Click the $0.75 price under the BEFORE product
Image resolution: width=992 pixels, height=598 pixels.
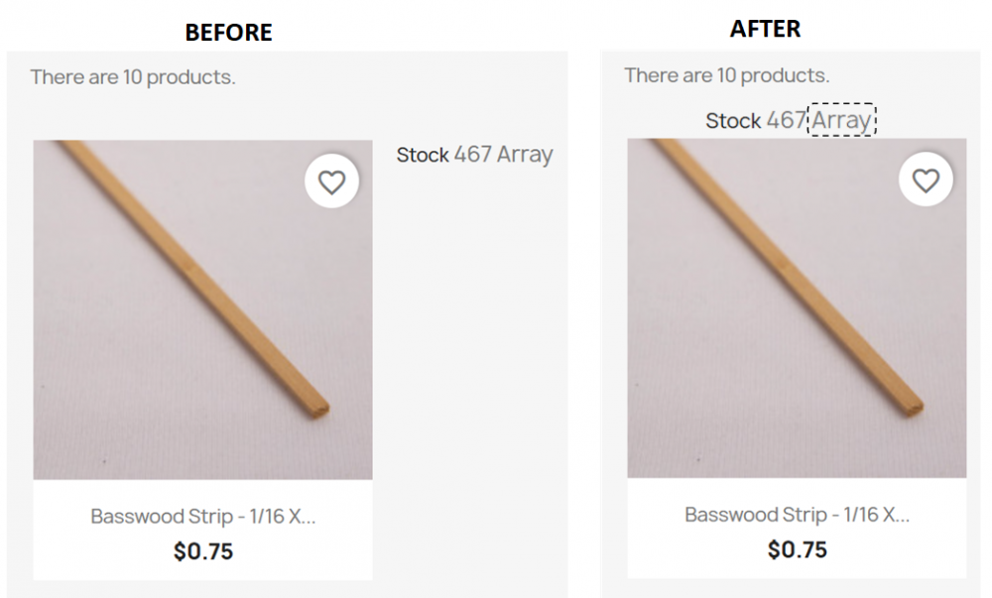(202, 549)
